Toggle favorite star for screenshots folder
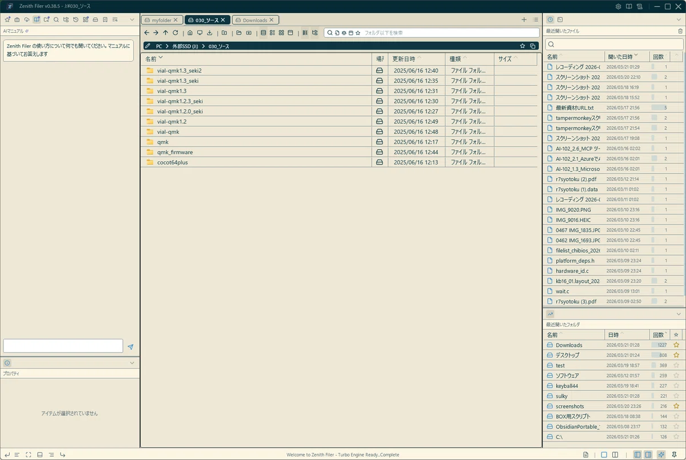Viewport: 686px width, 460px height. tap(676, 406)
